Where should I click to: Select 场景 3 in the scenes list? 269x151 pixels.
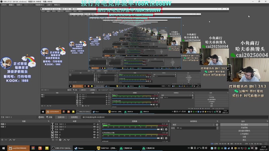[25, 127]
